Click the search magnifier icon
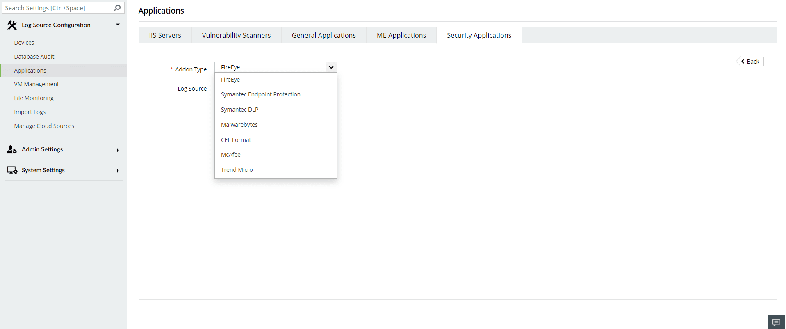This screenshot has height=329, width=786. pos(117,8)
